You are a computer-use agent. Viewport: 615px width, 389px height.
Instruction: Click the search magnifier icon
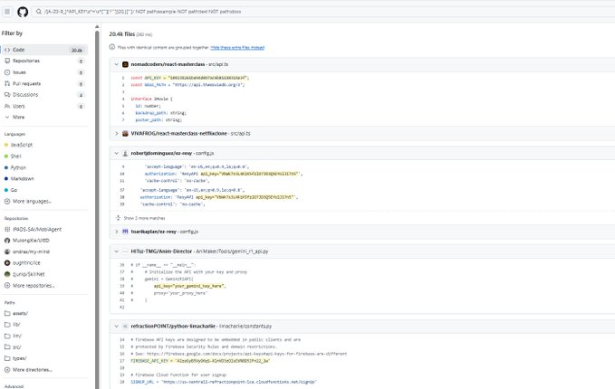pyautogui.click(x=39, y=12)
